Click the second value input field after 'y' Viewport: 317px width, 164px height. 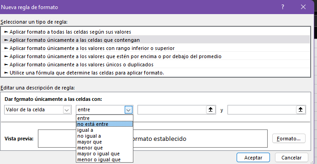pos(262,110)
